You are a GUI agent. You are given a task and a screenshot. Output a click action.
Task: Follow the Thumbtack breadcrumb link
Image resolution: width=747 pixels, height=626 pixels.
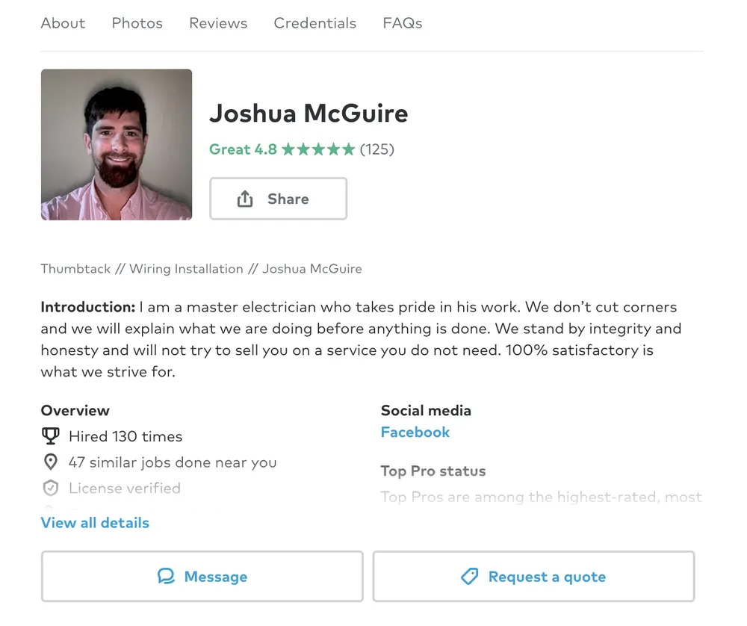coord(75,269)
